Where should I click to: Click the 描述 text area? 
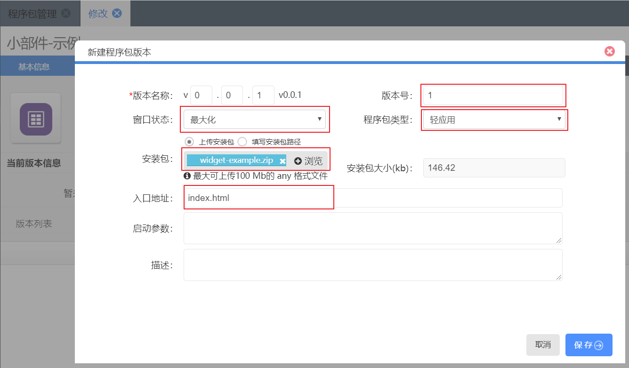(372, 265)
